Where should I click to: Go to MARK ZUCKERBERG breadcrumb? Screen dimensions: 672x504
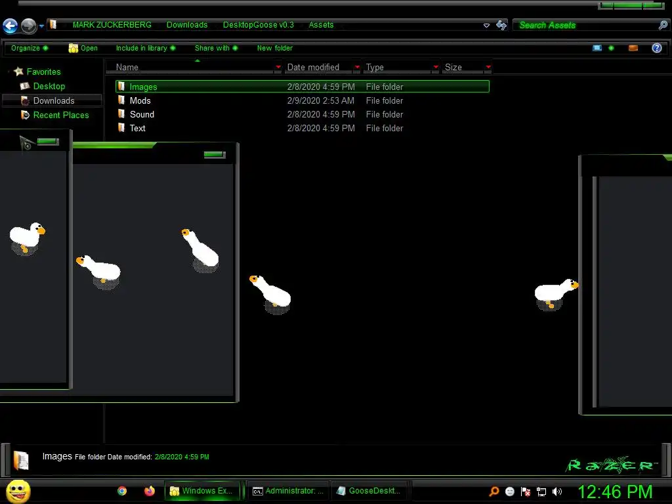(x=112, y=25)
